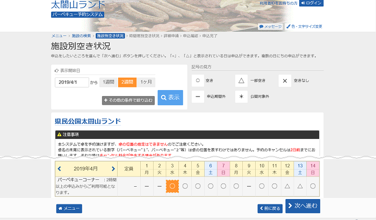Click the 申込期間外 dash legend icon

click(198, 97)
